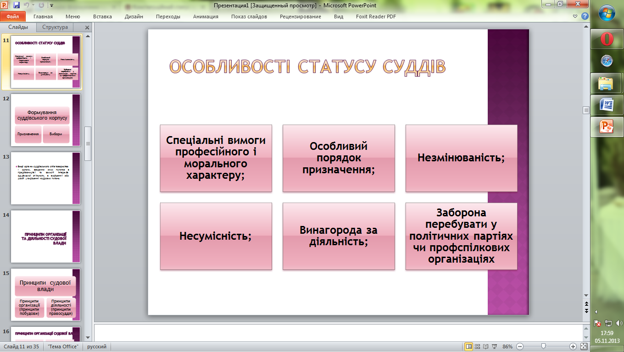Open Safari from the taskbar

tap(607, 61)
